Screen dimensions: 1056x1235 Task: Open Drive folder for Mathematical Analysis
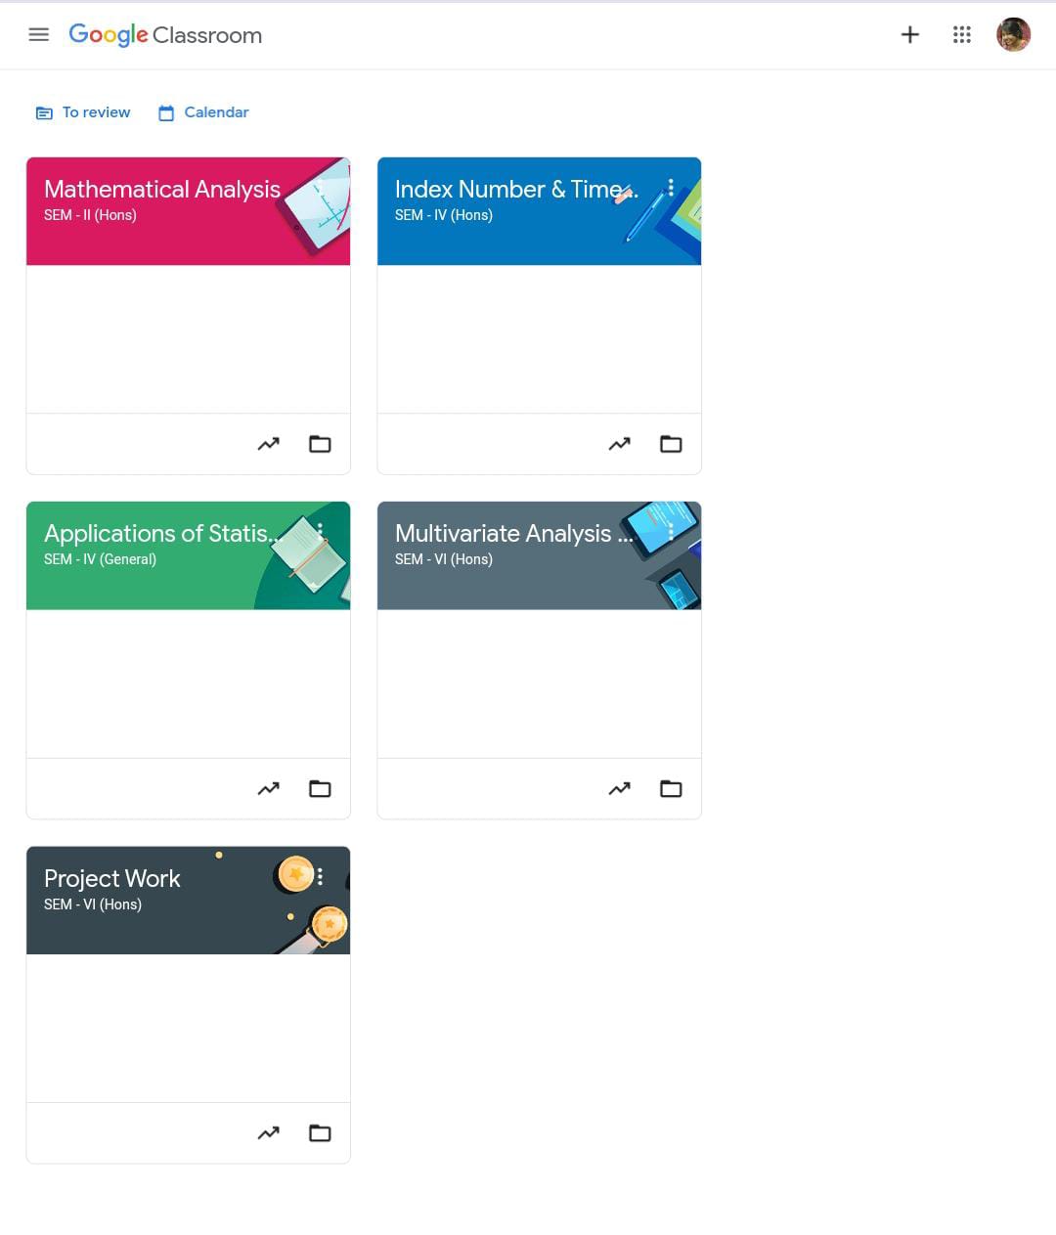tap(320, 444)
